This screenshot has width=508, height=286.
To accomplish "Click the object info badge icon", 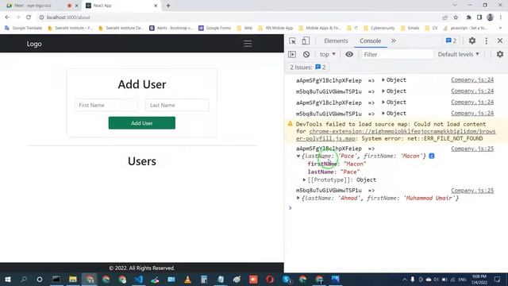I will tap(432, 156).
